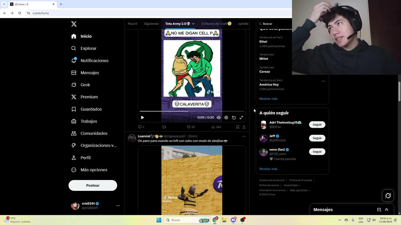Open more options on Learnint post
The width and height of the screenshot is (401, 225).
click(x=244, y=136)
